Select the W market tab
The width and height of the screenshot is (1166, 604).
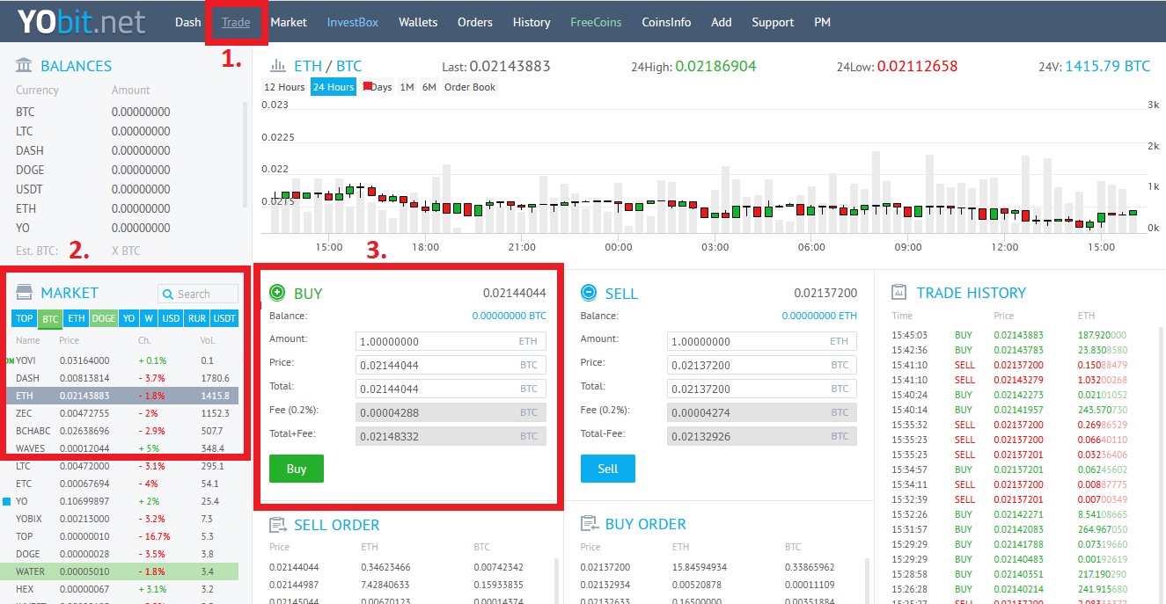pyautogui.click(x=149, y=318)
